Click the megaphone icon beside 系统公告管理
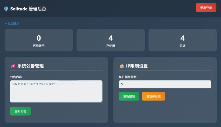Screen dimensions: 221x127 [x=13, y=66]
